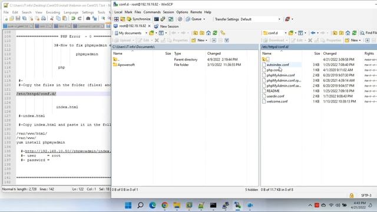
Task: Click the Find binoculars icon in Notepad++
Action: click(88, 18)
